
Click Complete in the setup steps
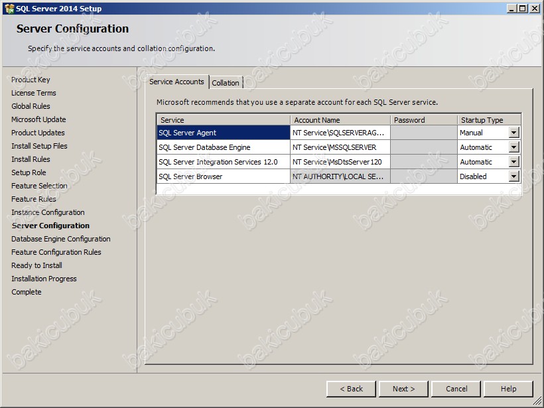27,292
